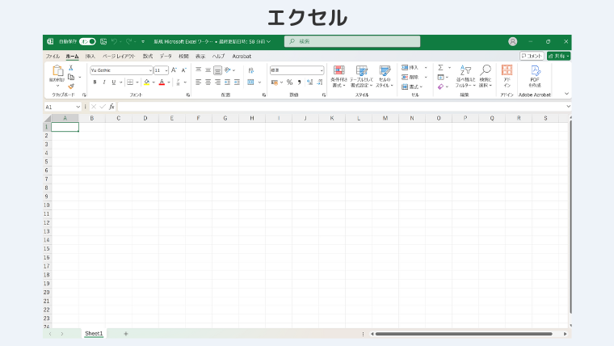Decrease font size with the smaller A

tap(183, 70)
